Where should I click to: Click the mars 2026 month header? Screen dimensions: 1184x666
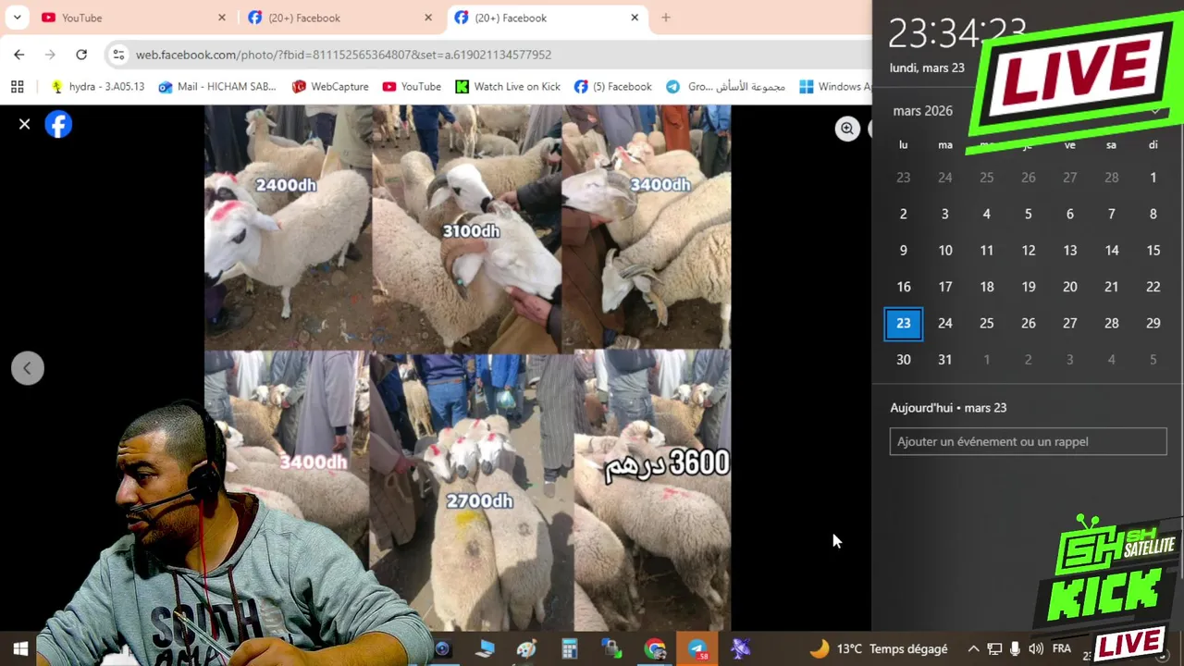coord(923,111)
